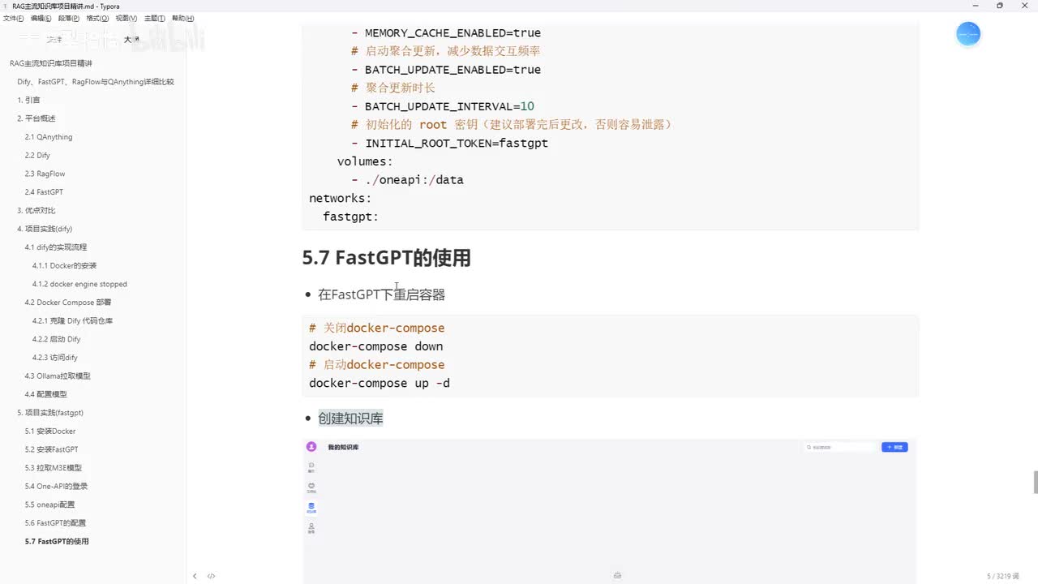Open outline item 5.3 拉取M3E模型
The image size is (1038, 584).
pyautogui.click(x=54, y=468)
